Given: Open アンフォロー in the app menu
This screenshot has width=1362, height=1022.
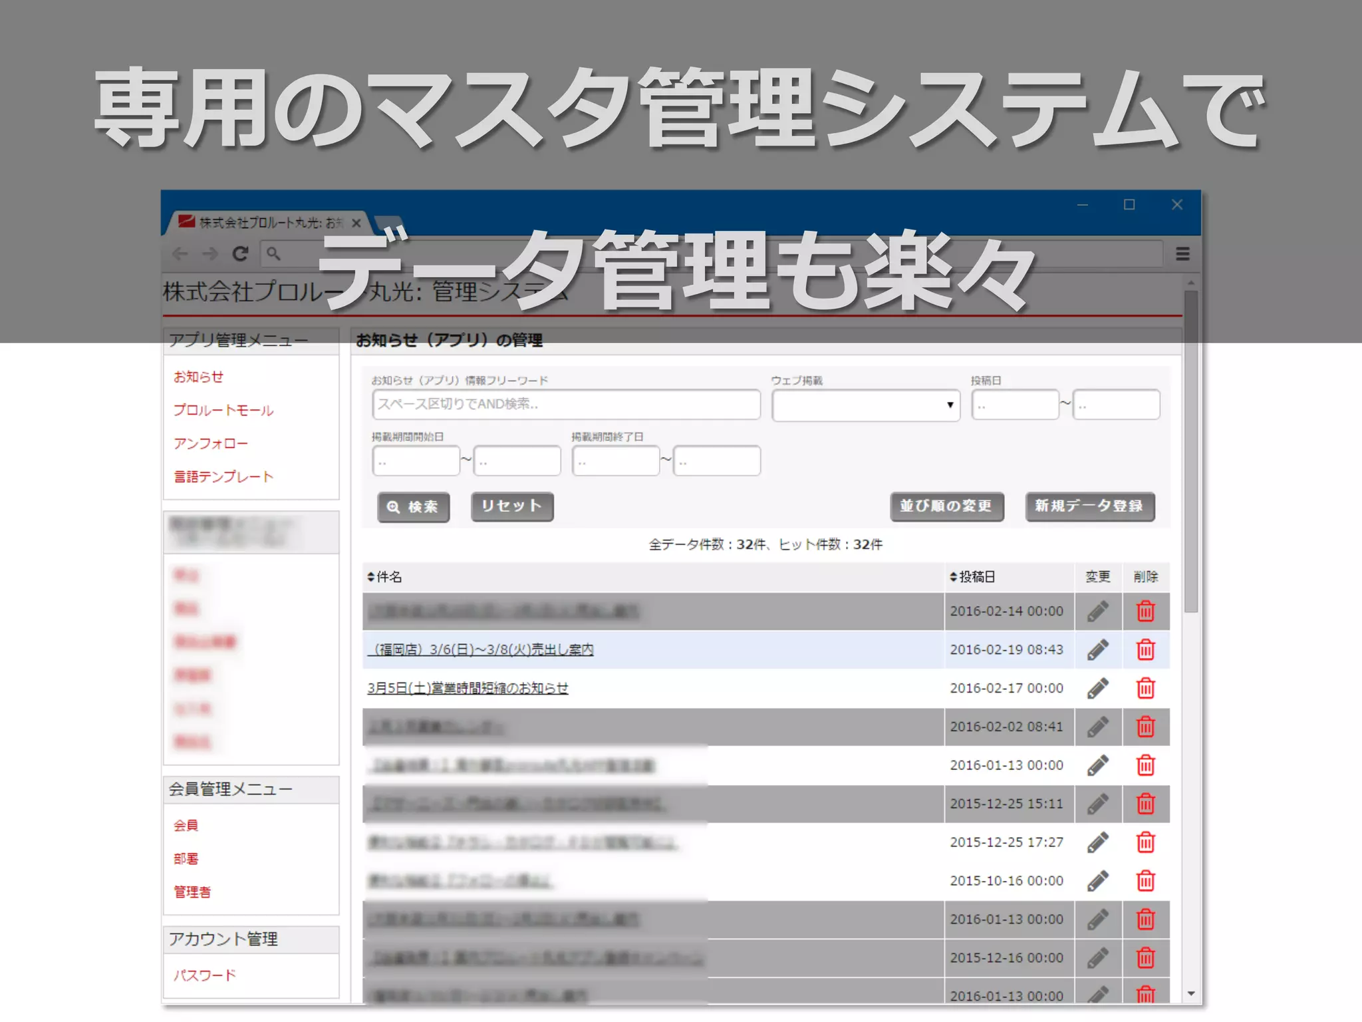Looking at the screenshot, I should 211,443.
